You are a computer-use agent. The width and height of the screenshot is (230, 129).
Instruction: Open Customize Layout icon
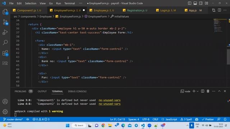click(206, 3)
